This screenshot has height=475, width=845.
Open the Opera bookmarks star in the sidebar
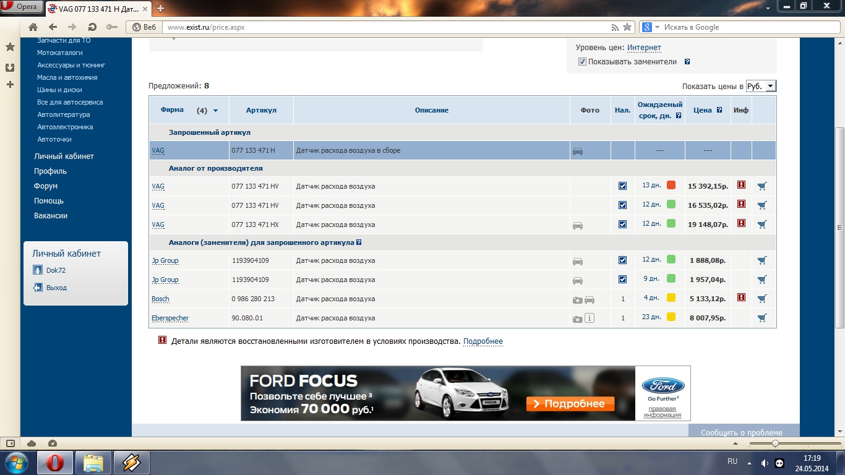[10, 47]
